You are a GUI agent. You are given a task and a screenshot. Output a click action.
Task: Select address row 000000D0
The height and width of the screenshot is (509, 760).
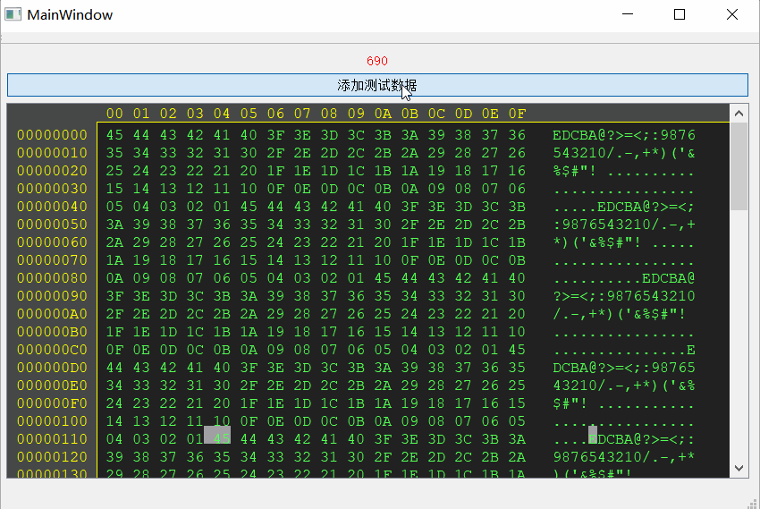tap(52, 368)
